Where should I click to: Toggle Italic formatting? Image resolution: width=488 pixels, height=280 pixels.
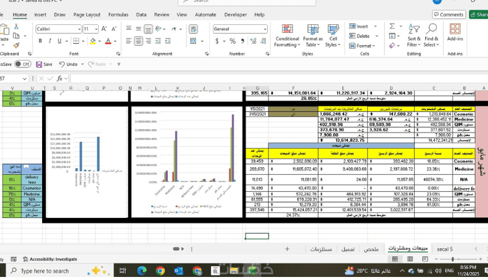50,41
